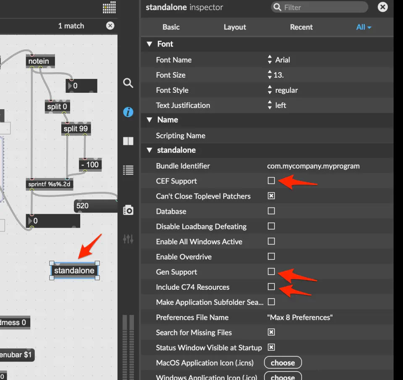Click the list view icon in sidebar
403x380 pixels.
point(128,170)
